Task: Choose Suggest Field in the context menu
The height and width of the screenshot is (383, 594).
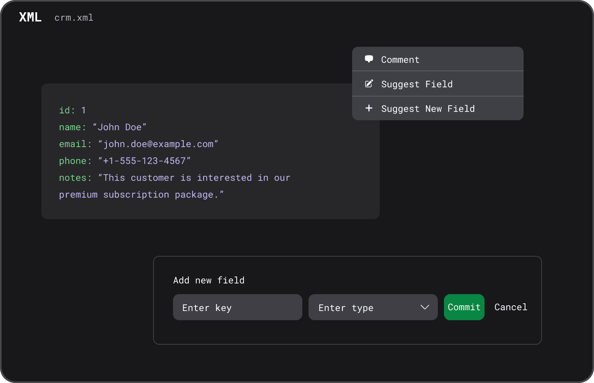Action: pos(417,84)
